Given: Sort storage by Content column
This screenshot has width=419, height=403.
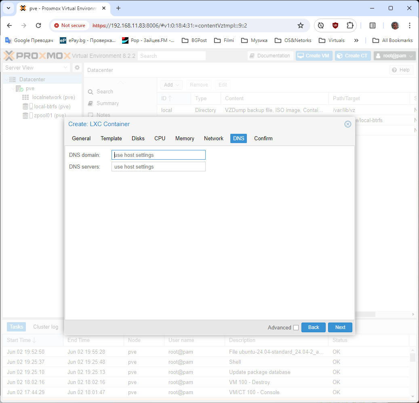Looking at the screenshot, I should point(274,98).
